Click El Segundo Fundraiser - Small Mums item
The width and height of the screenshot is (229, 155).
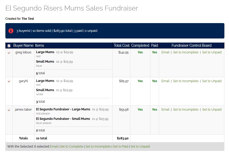pos(63,119)
